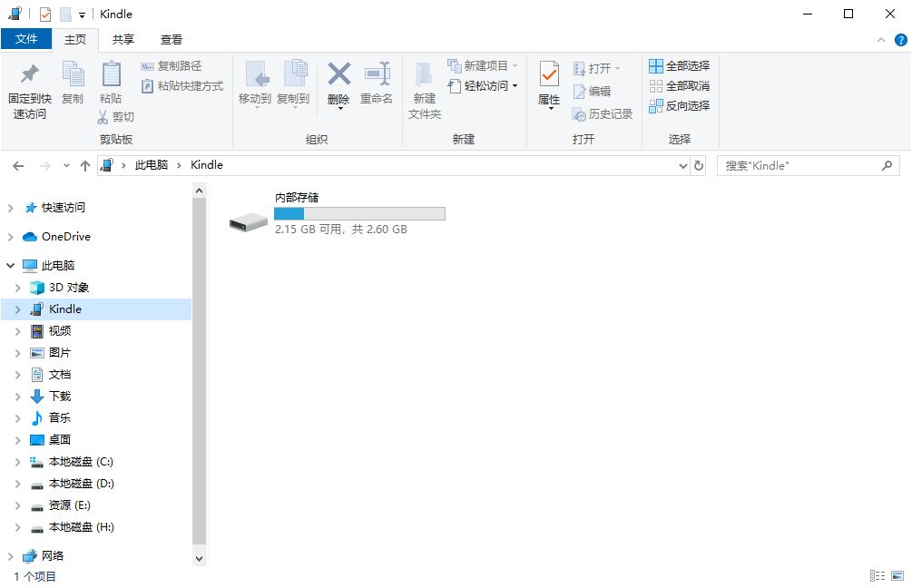912x588 pixels.
Task: Switch to the 查看 (View) ribbon tab
Action: (x=171, y=39)
